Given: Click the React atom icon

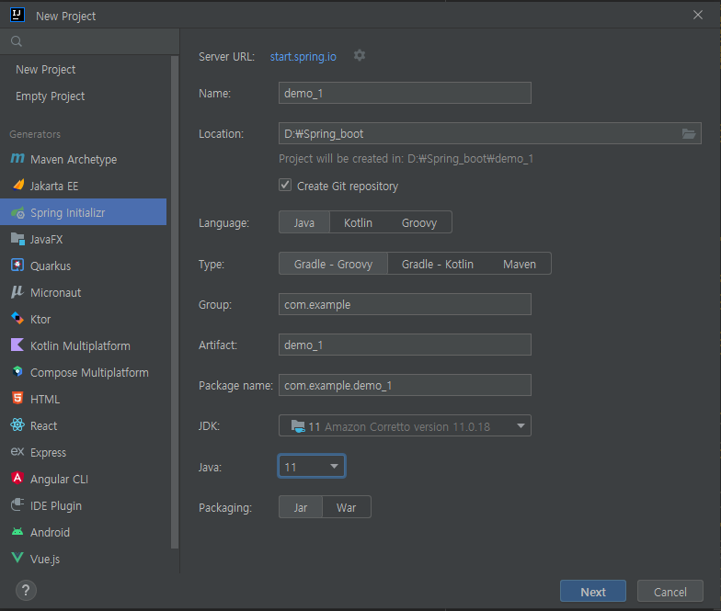Looking at the screenshot, I should pos(17,424).
